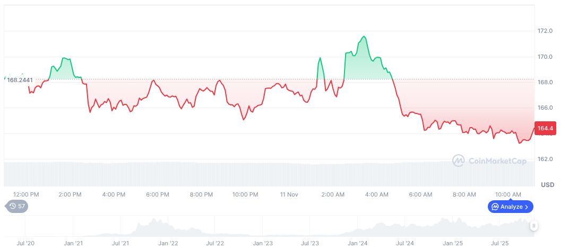Select Jan '25 on the range timeline
Screen dimensions: 569x249
point(452,243)
